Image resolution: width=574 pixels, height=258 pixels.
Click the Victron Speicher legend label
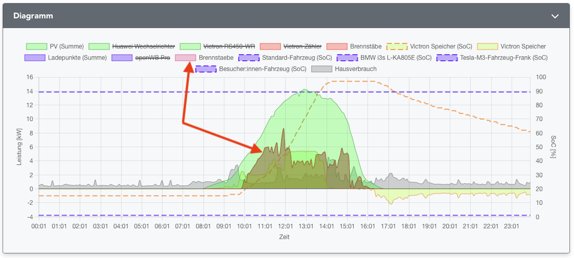click(523, 47)
